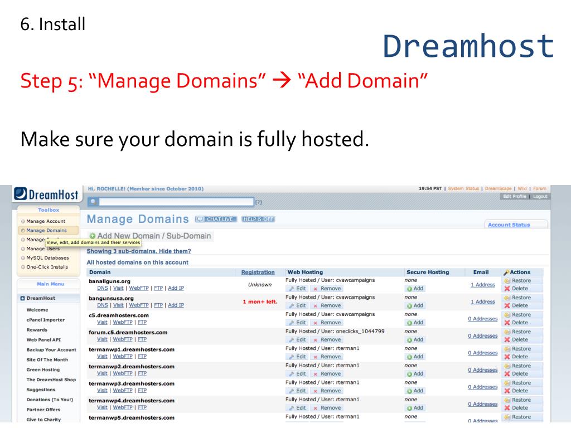
Task: Select Manage Users in Toolbox
Action: tap(43, 249)
